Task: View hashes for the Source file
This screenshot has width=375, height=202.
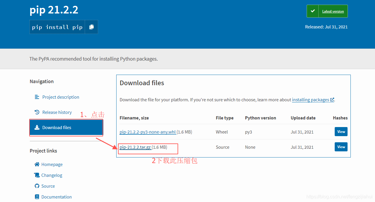Action: (341, 147)
